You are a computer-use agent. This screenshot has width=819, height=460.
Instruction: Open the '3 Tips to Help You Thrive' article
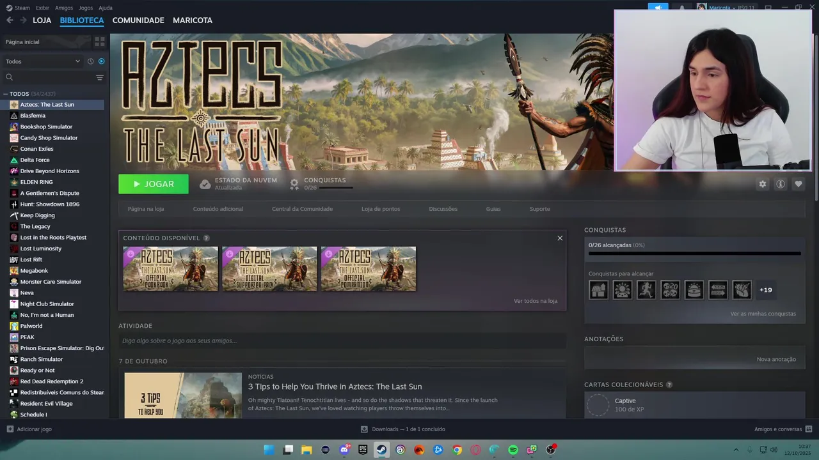click(335, 387)
